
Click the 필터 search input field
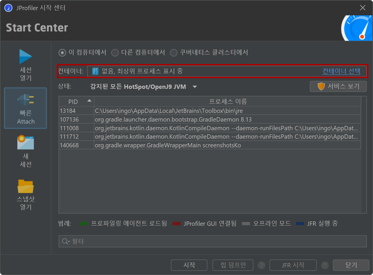click(x=213, y=241)
